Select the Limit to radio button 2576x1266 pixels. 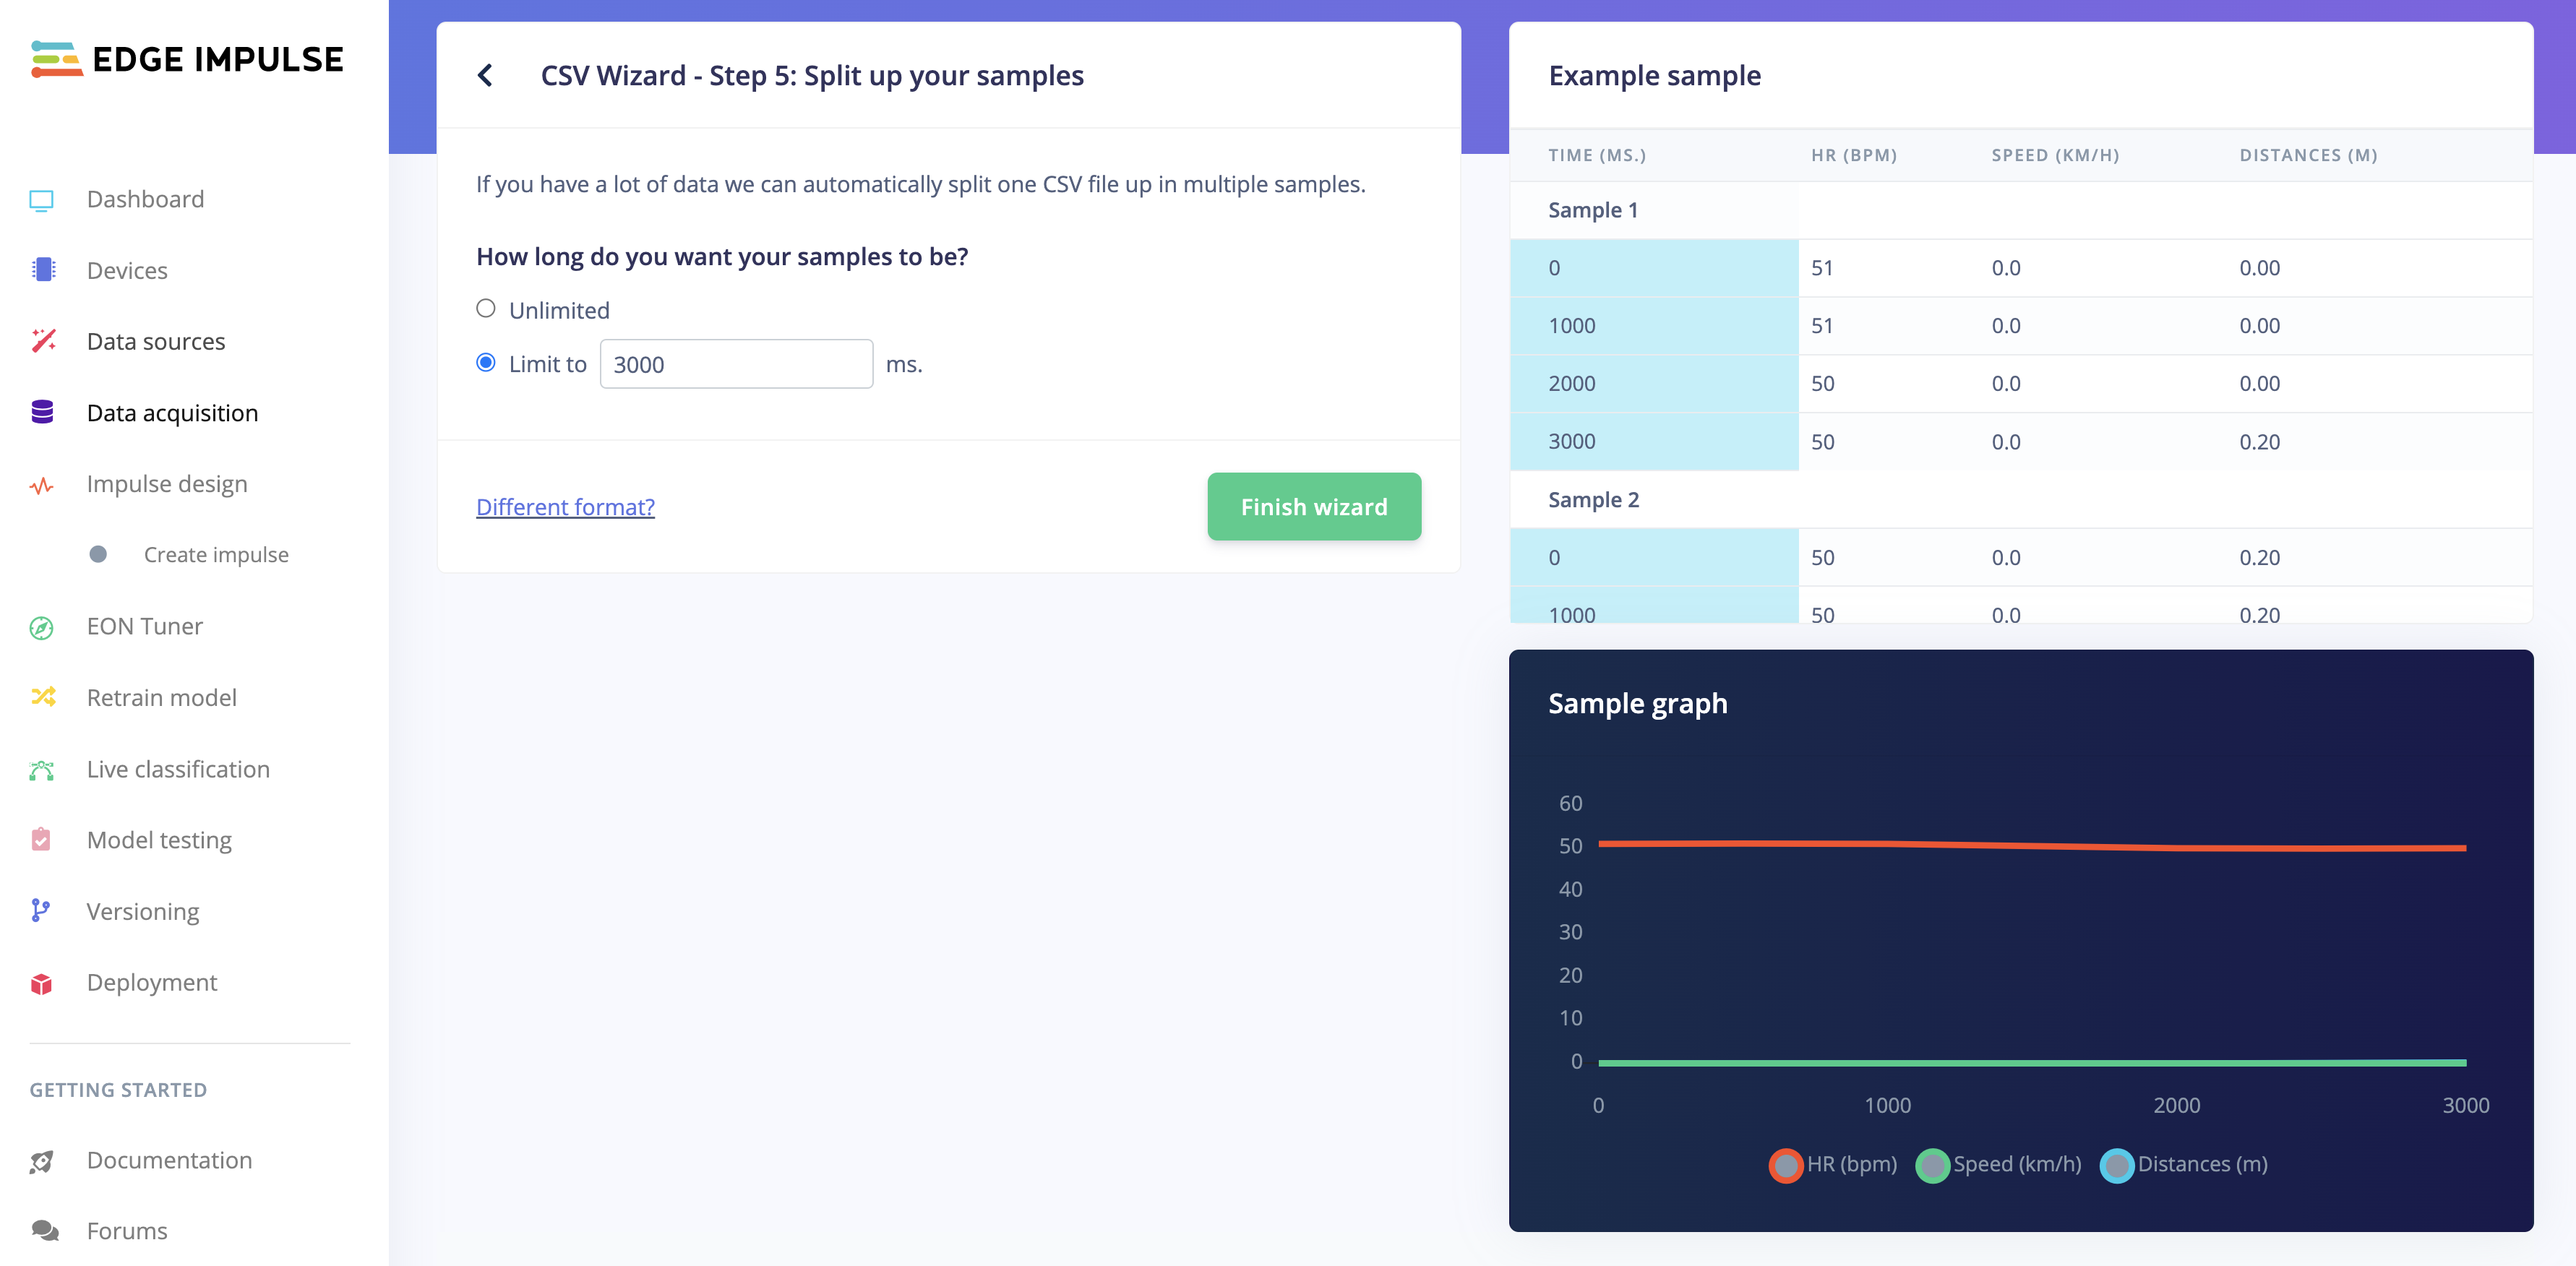[x=486, y=363]
